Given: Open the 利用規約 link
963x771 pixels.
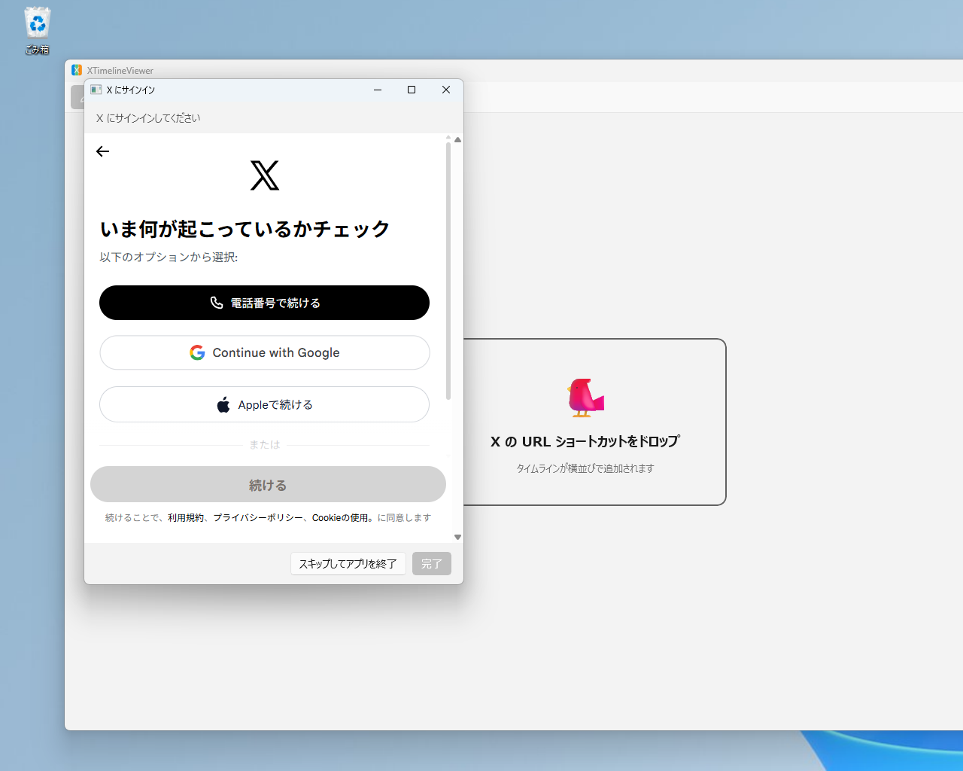Looking at the screenshot, I should [186, 518].
